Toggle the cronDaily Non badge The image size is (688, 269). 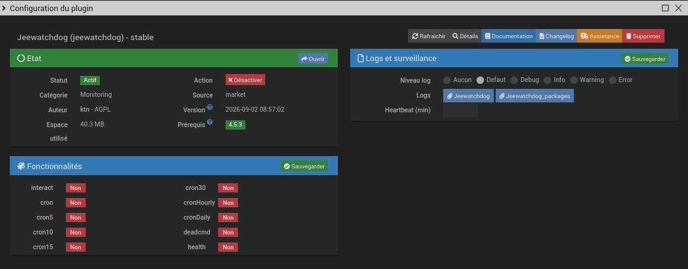tap(228, 218)
